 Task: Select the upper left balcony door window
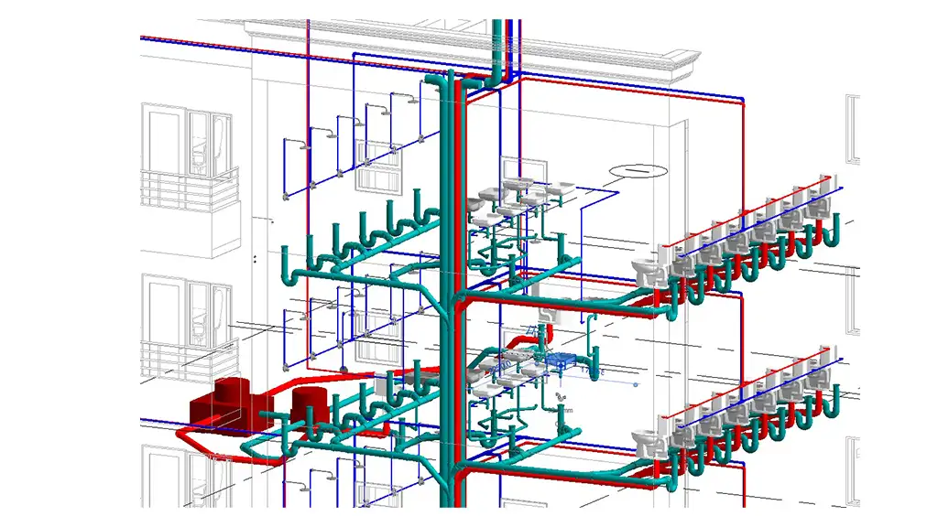[x=165, y=137]
